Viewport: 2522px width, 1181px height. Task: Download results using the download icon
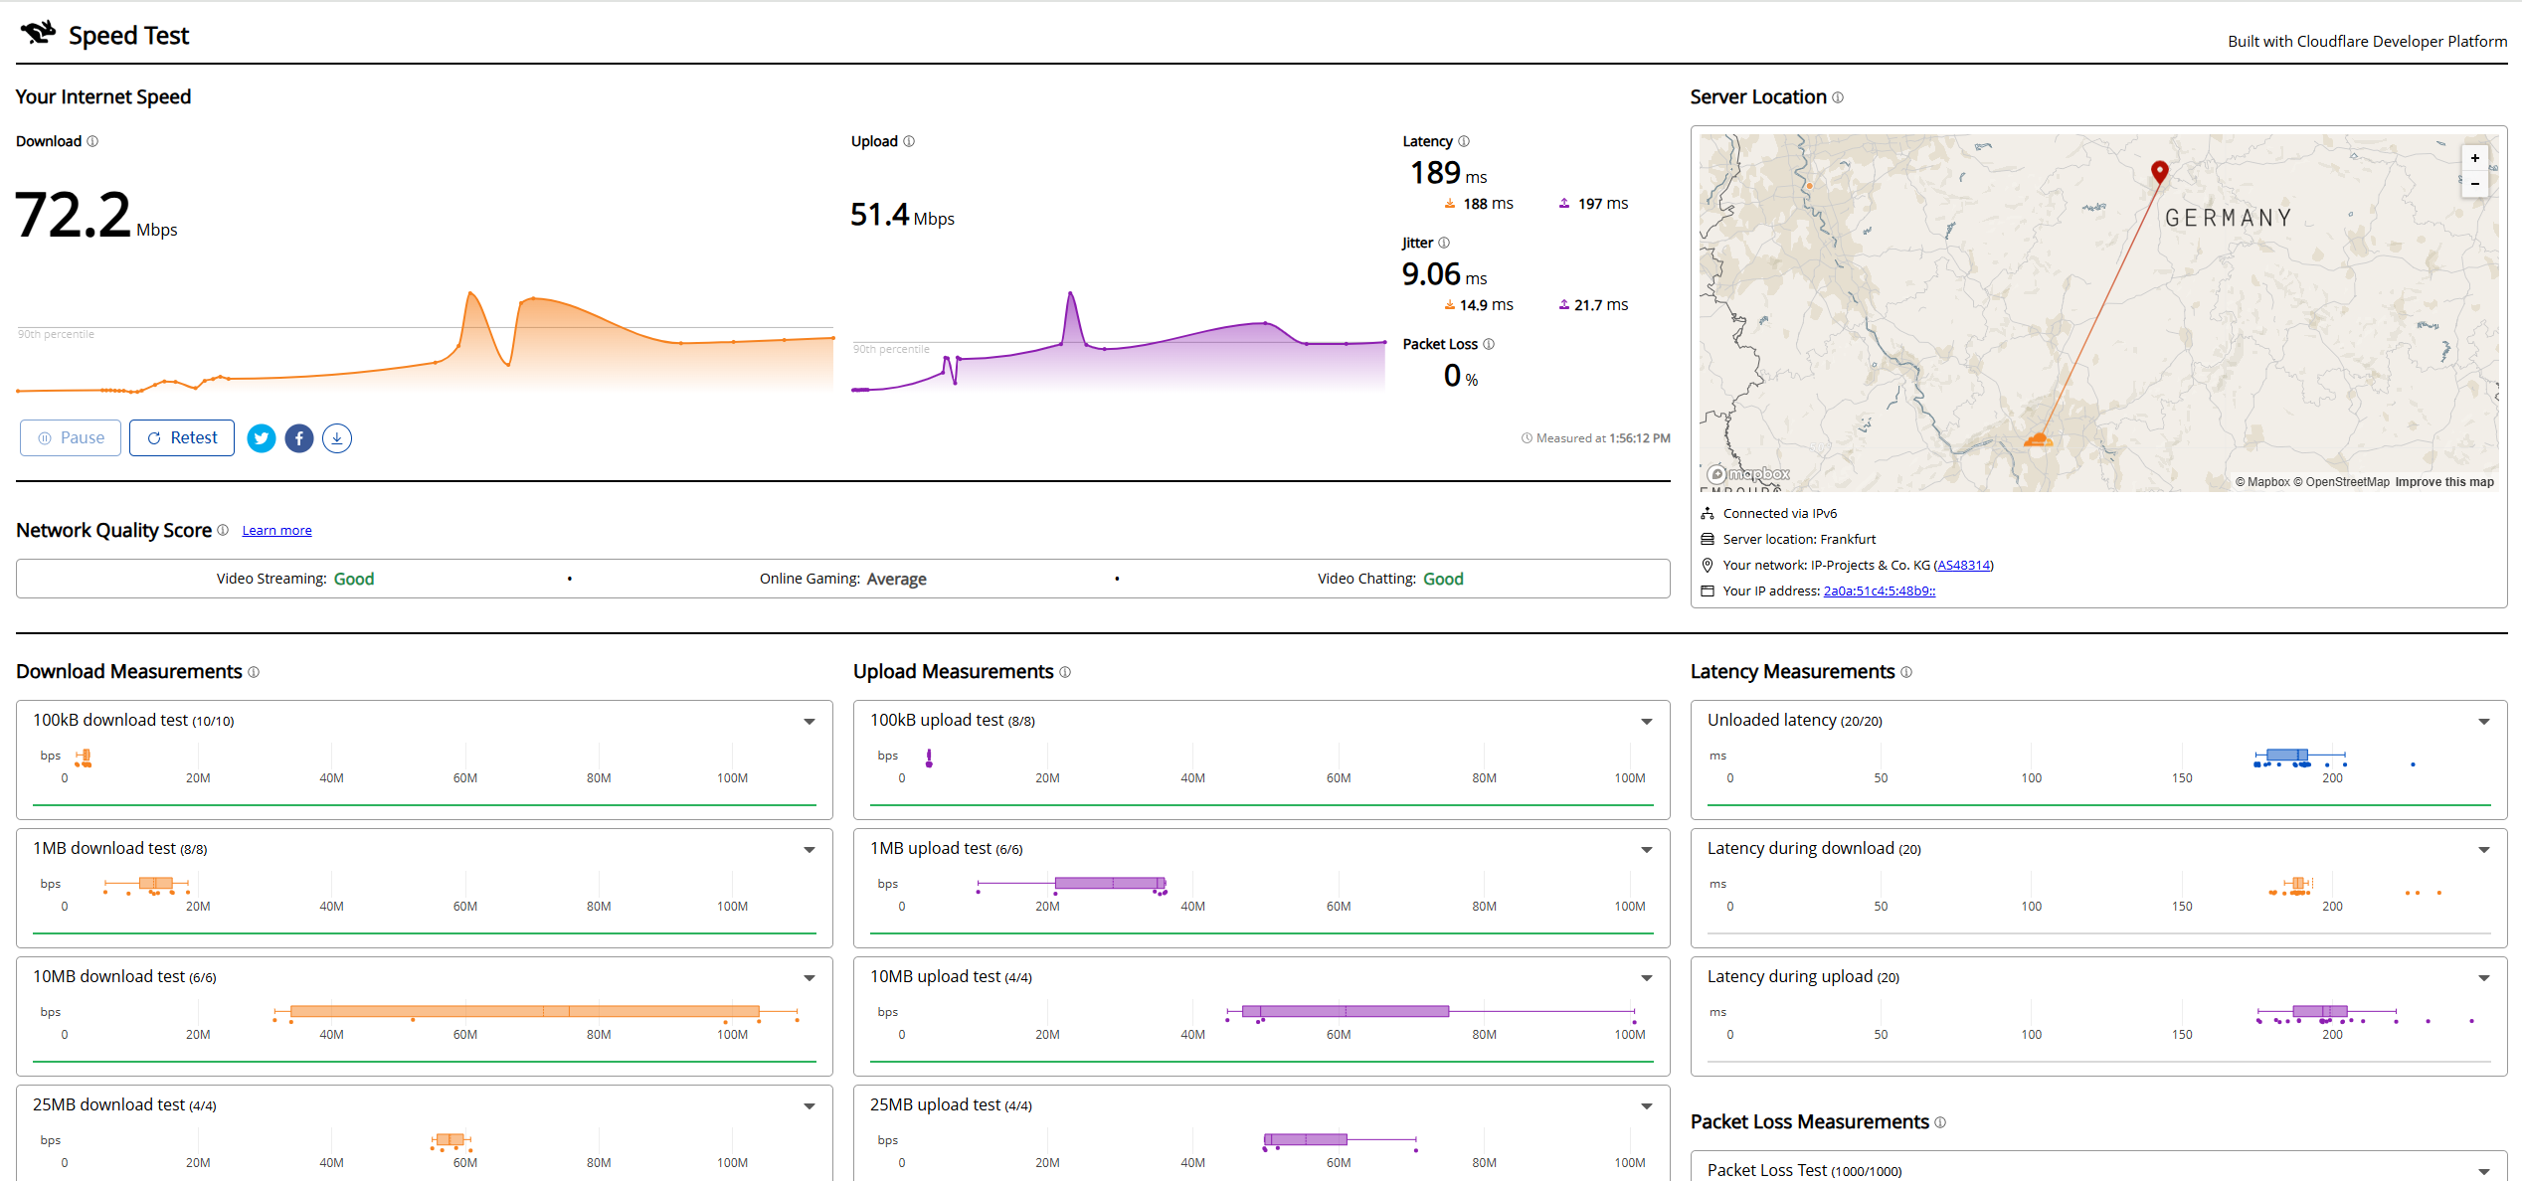(x=337, y=438)
